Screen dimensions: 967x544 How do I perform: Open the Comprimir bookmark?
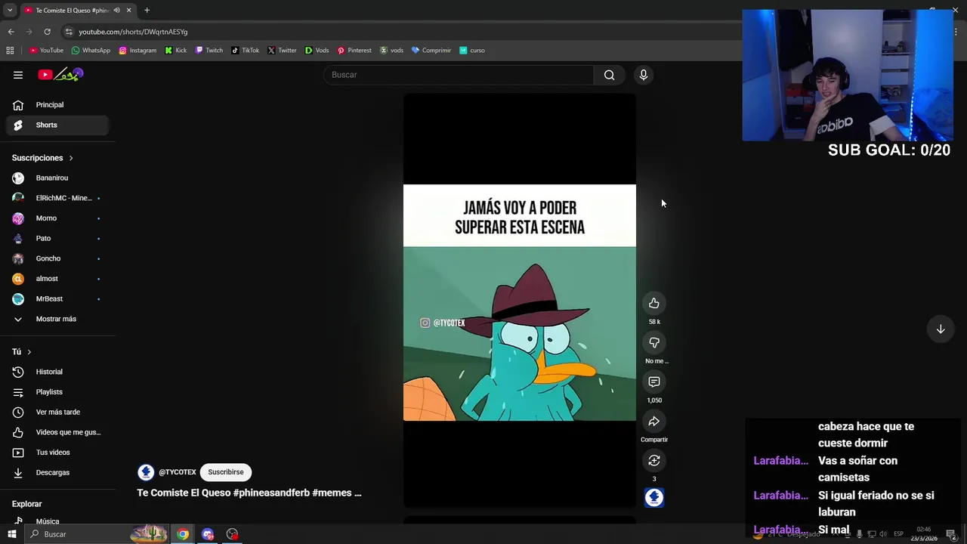point(431,51)
